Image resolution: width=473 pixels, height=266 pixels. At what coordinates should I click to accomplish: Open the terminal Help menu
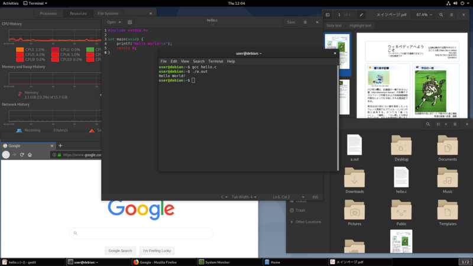coord(231,61)
